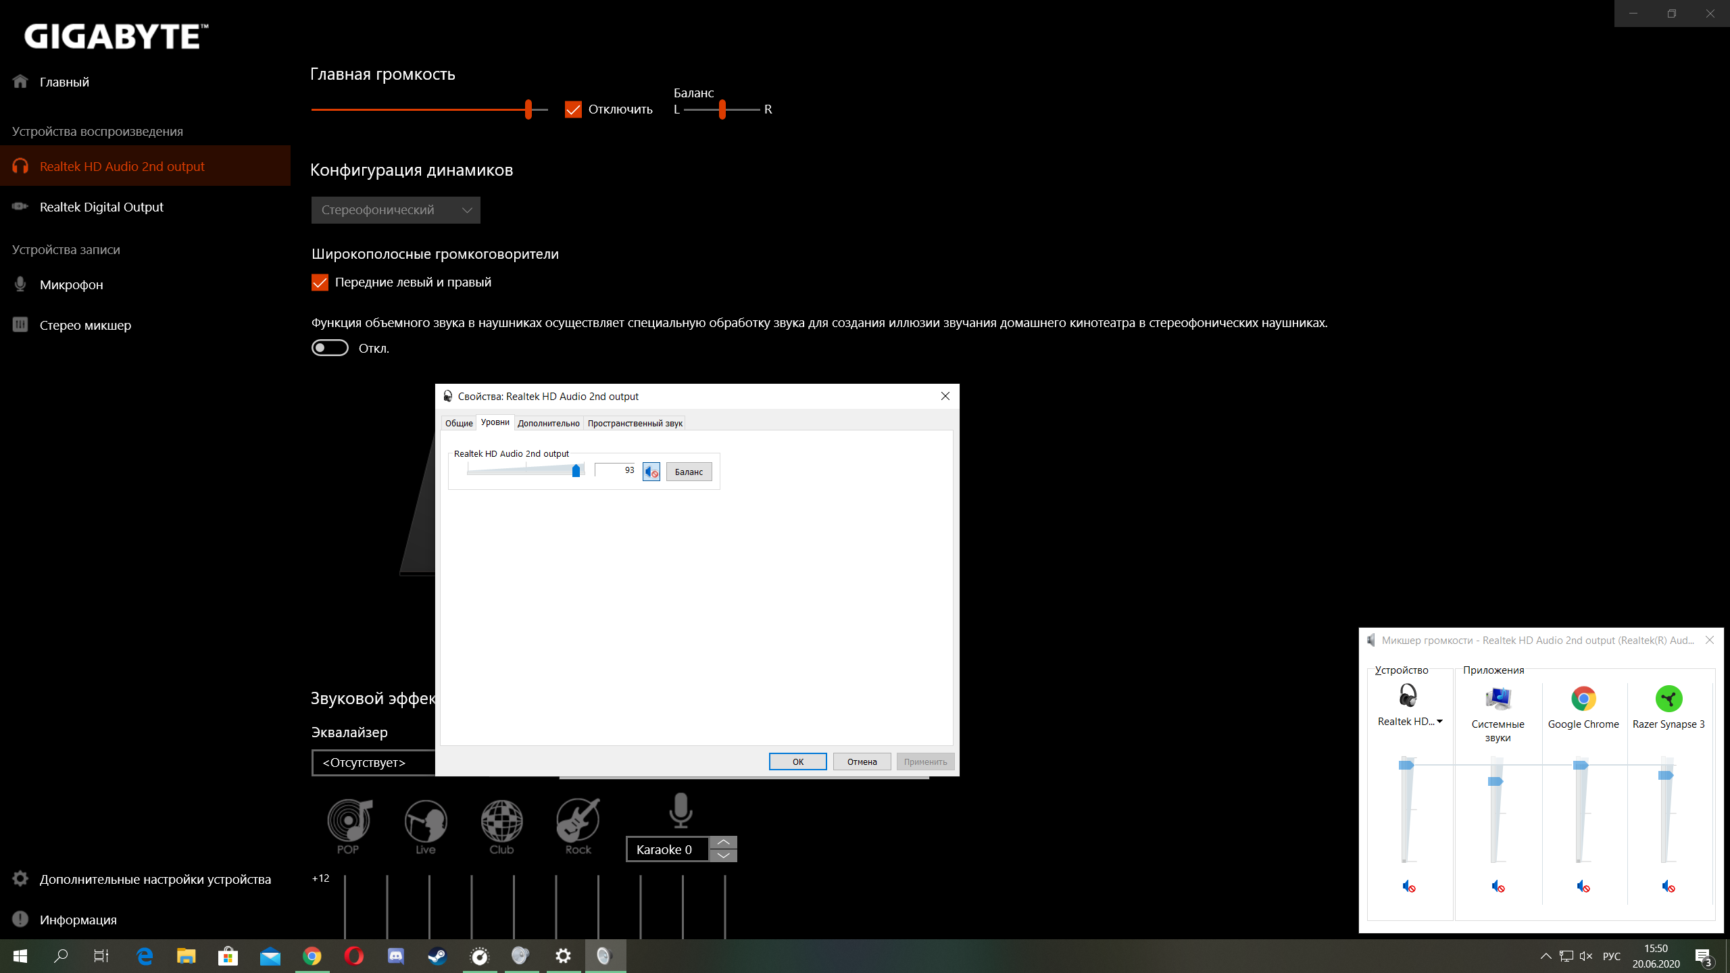Click level slider thumb in properties dialog

click(576, 470)
